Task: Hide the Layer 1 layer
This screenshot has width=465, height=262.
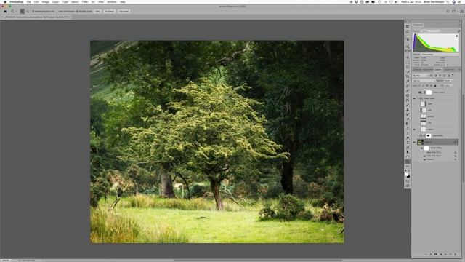Action: (x=414, y=130)
